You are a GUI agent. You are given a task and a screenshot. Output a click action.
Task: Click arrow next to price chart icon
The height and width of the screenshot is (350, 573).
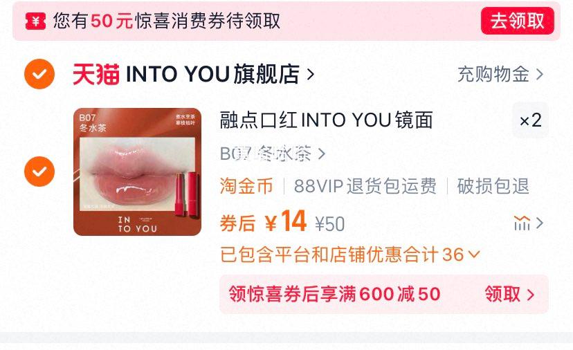pyautogui.click(x=539, y=223)
